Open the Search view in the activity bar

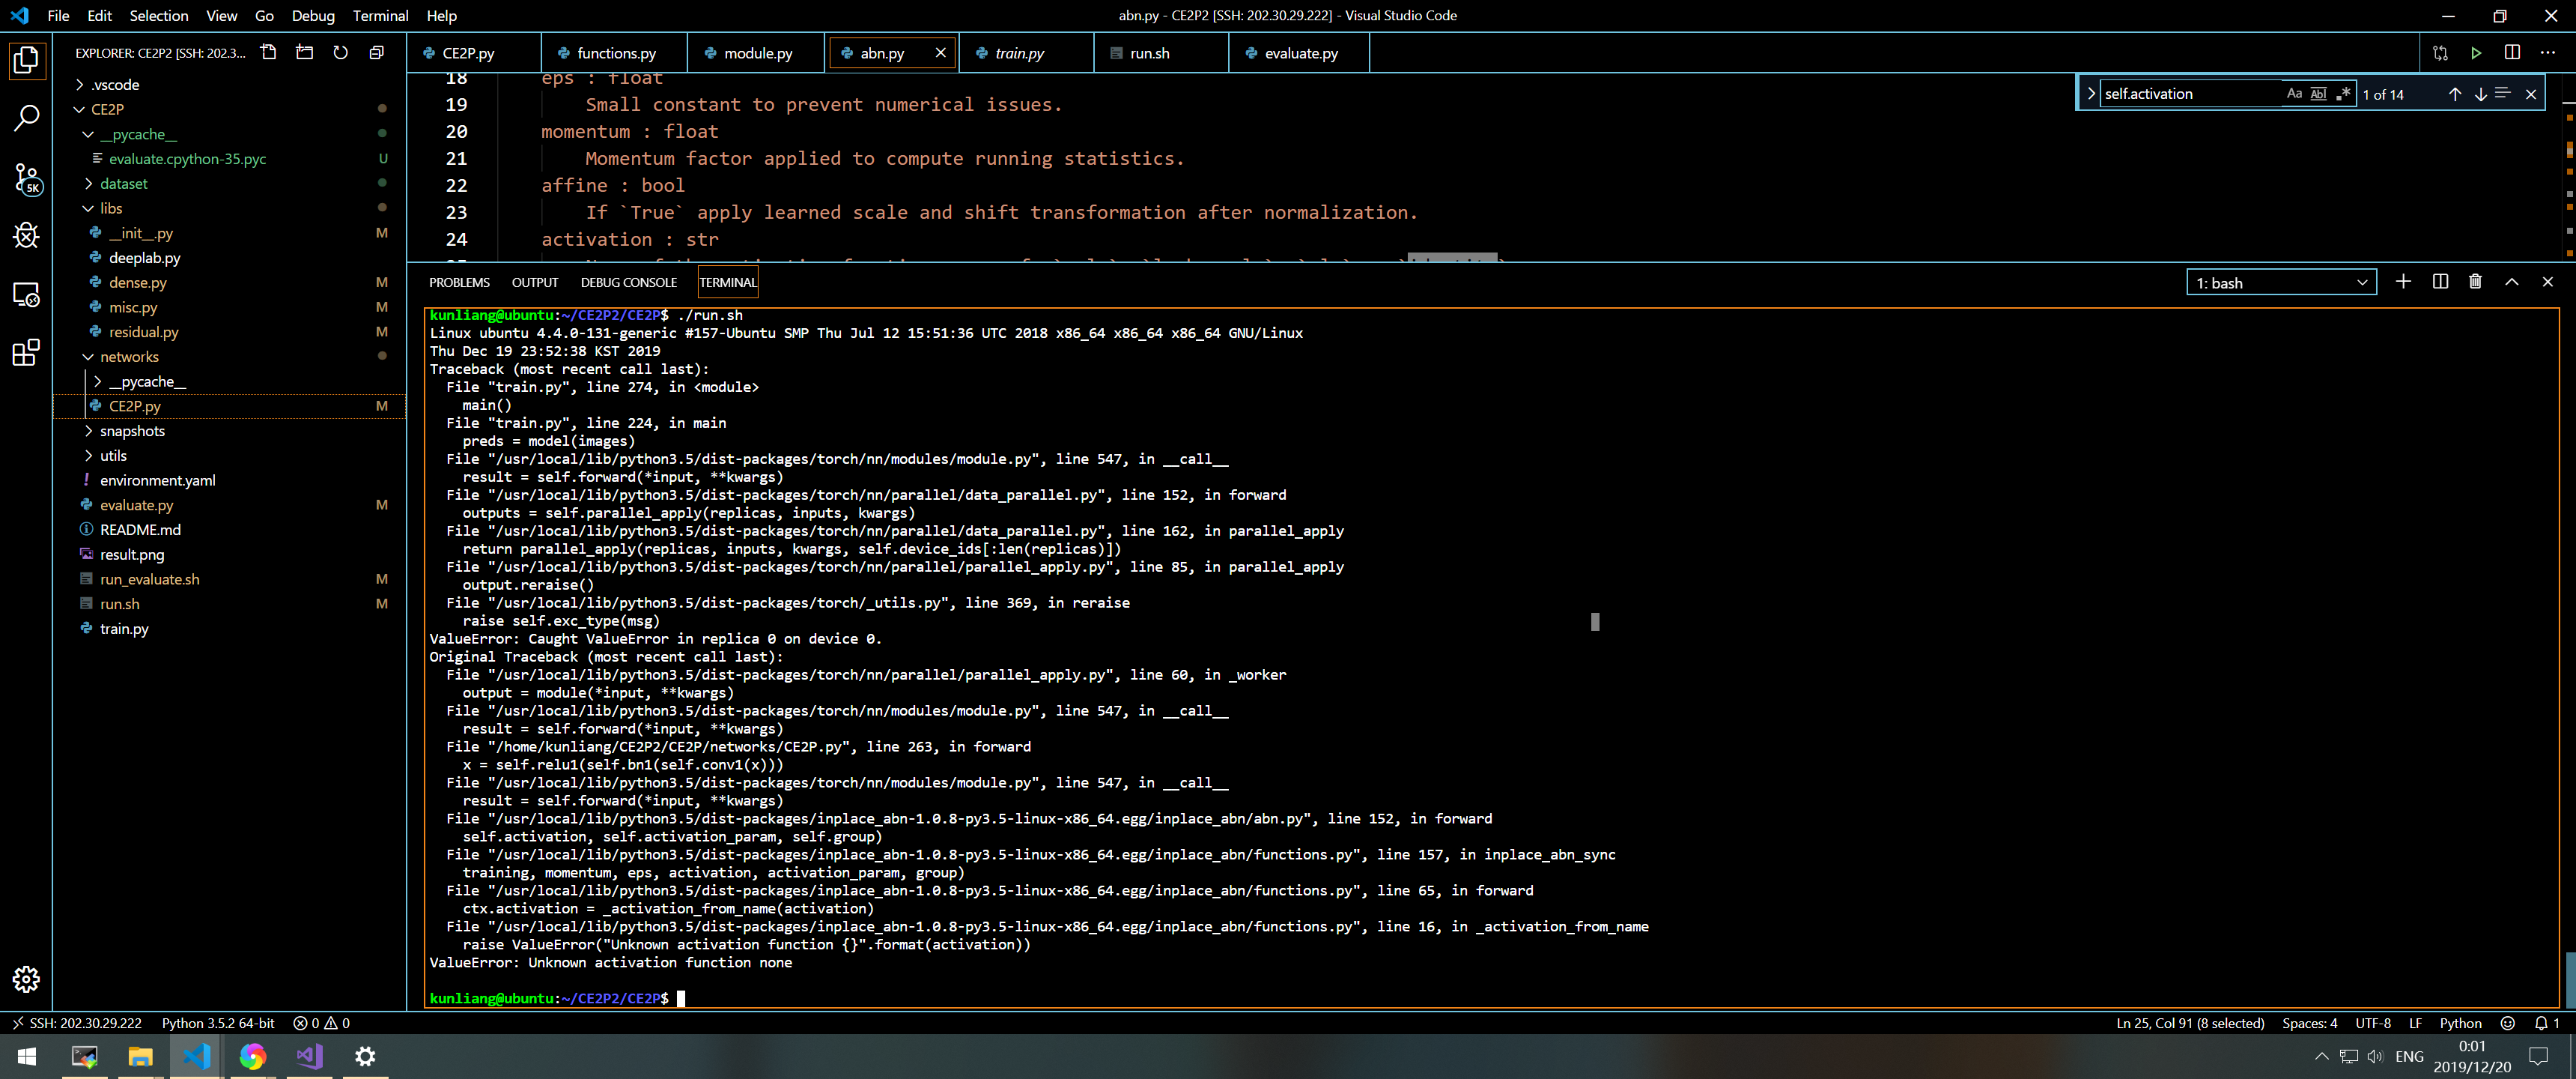pyautogui.click(x=26, y=118)
